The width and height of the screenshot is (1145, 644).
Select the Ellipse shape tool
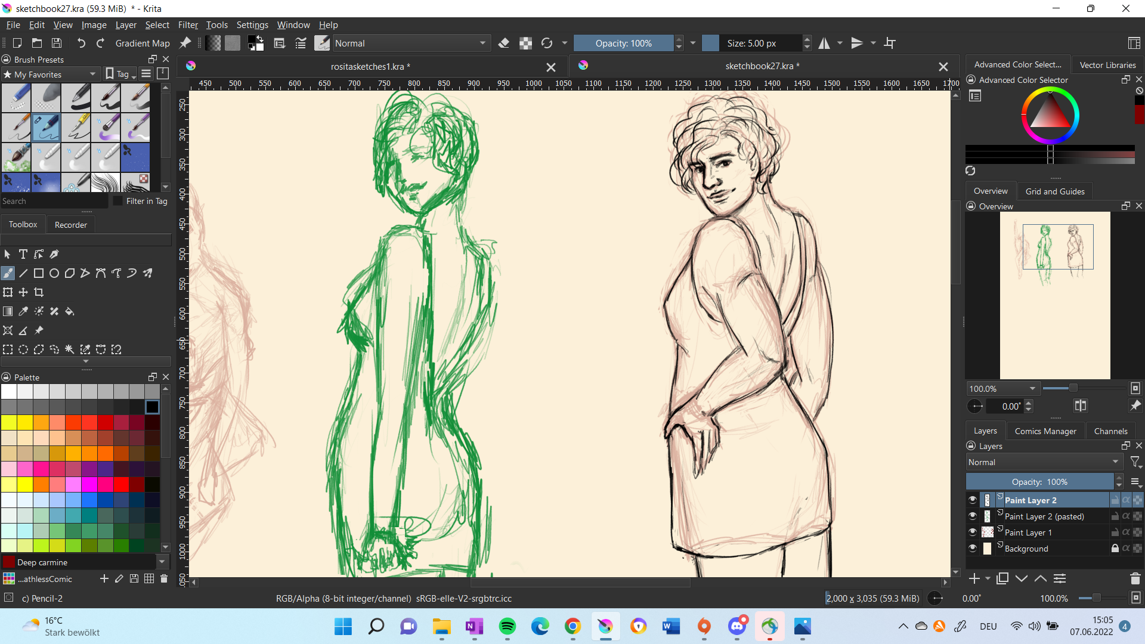(54, 273)
